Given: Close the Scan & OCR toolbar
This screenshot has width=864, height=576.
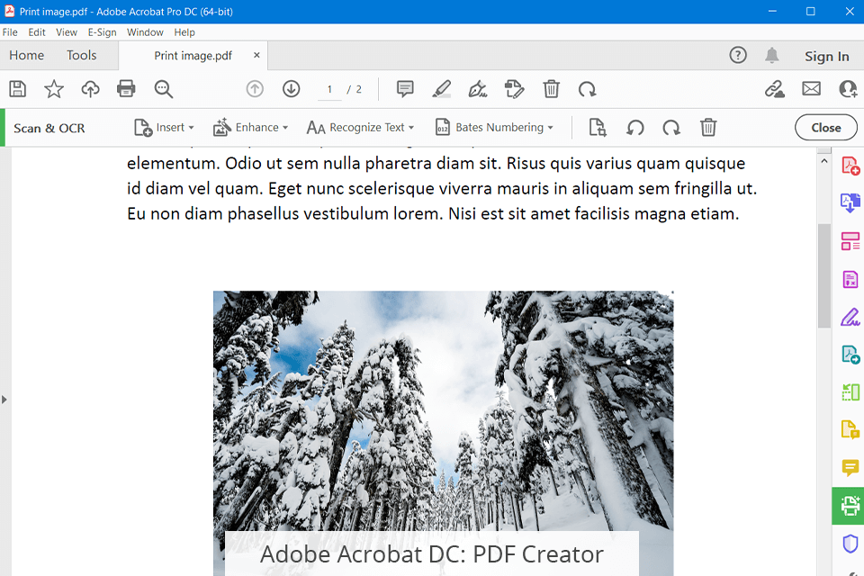Looking at the screenshot, I should click(825, 127).
